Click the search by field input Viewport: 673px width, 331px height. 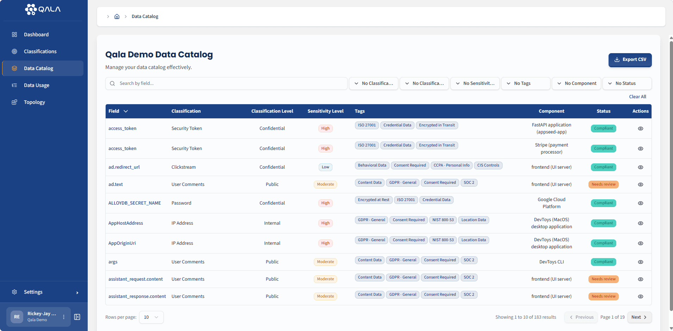pos(225,83)
